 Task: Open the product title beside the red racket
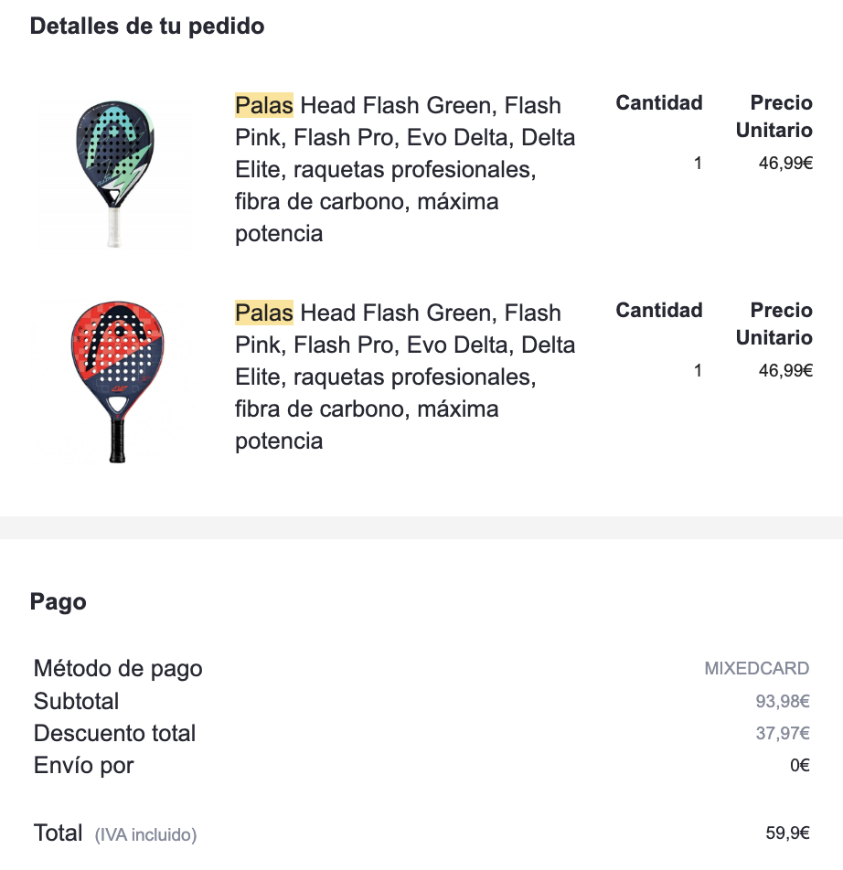click(405, 377)
